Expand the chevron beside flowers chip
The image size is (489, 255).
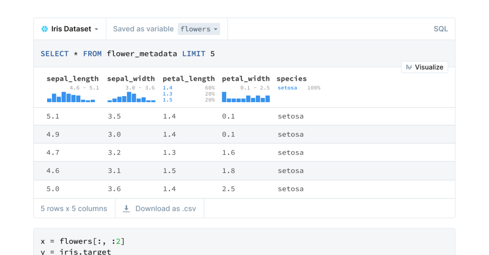coord(215,29)
